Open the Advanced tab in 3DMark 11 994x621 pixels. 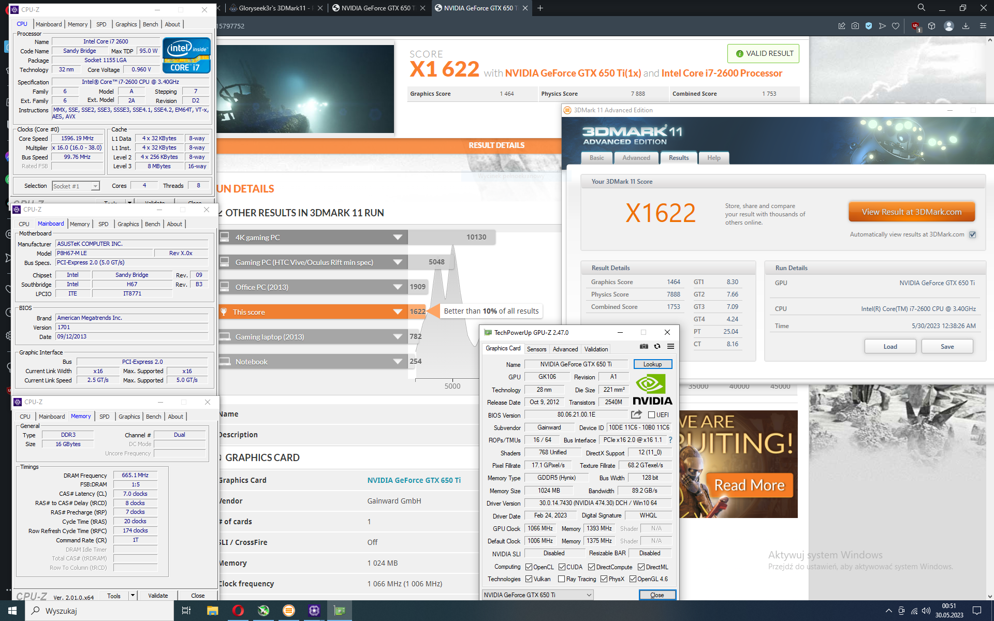(636, 158)
